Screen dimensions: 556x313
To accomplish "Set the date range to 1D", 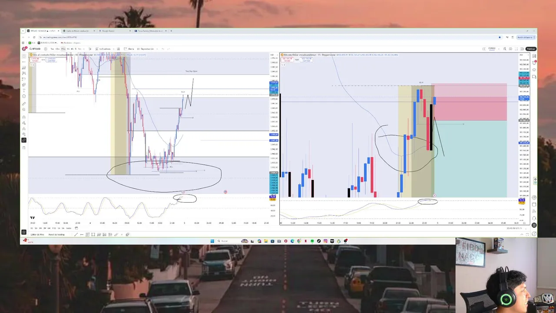I will 32,228.
